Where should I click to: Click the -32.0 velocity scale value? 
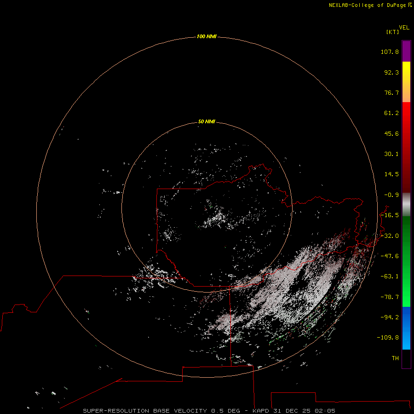tap(390, 236)
